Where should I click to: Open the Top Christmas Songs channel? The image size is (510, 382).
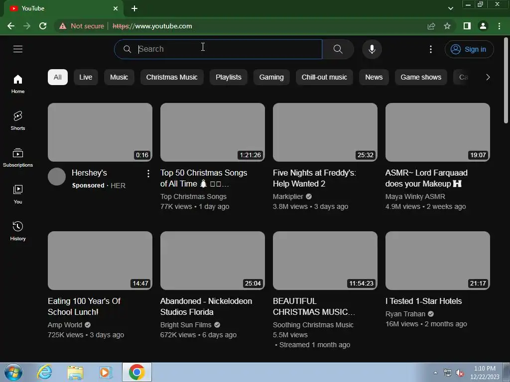point(193,196)
